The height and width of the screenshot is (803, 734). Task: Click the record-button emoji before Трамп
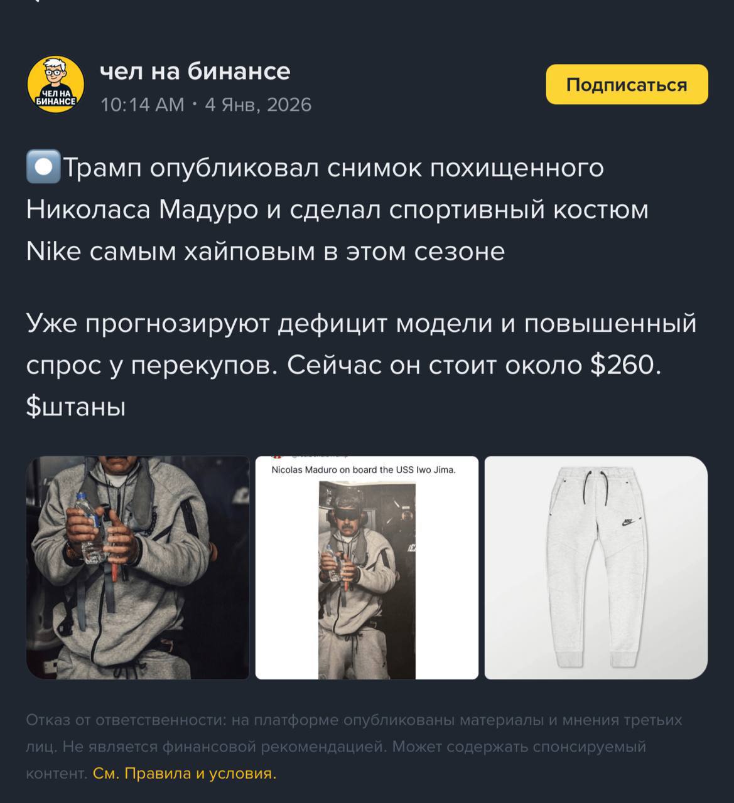coord(43,167)
